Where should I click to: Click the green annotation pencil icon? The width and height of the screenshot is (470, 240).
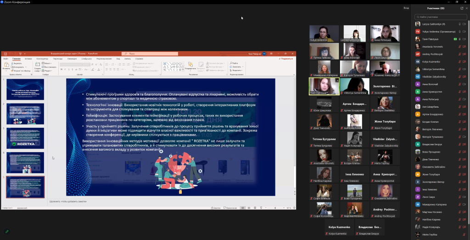tap(6, 231)
